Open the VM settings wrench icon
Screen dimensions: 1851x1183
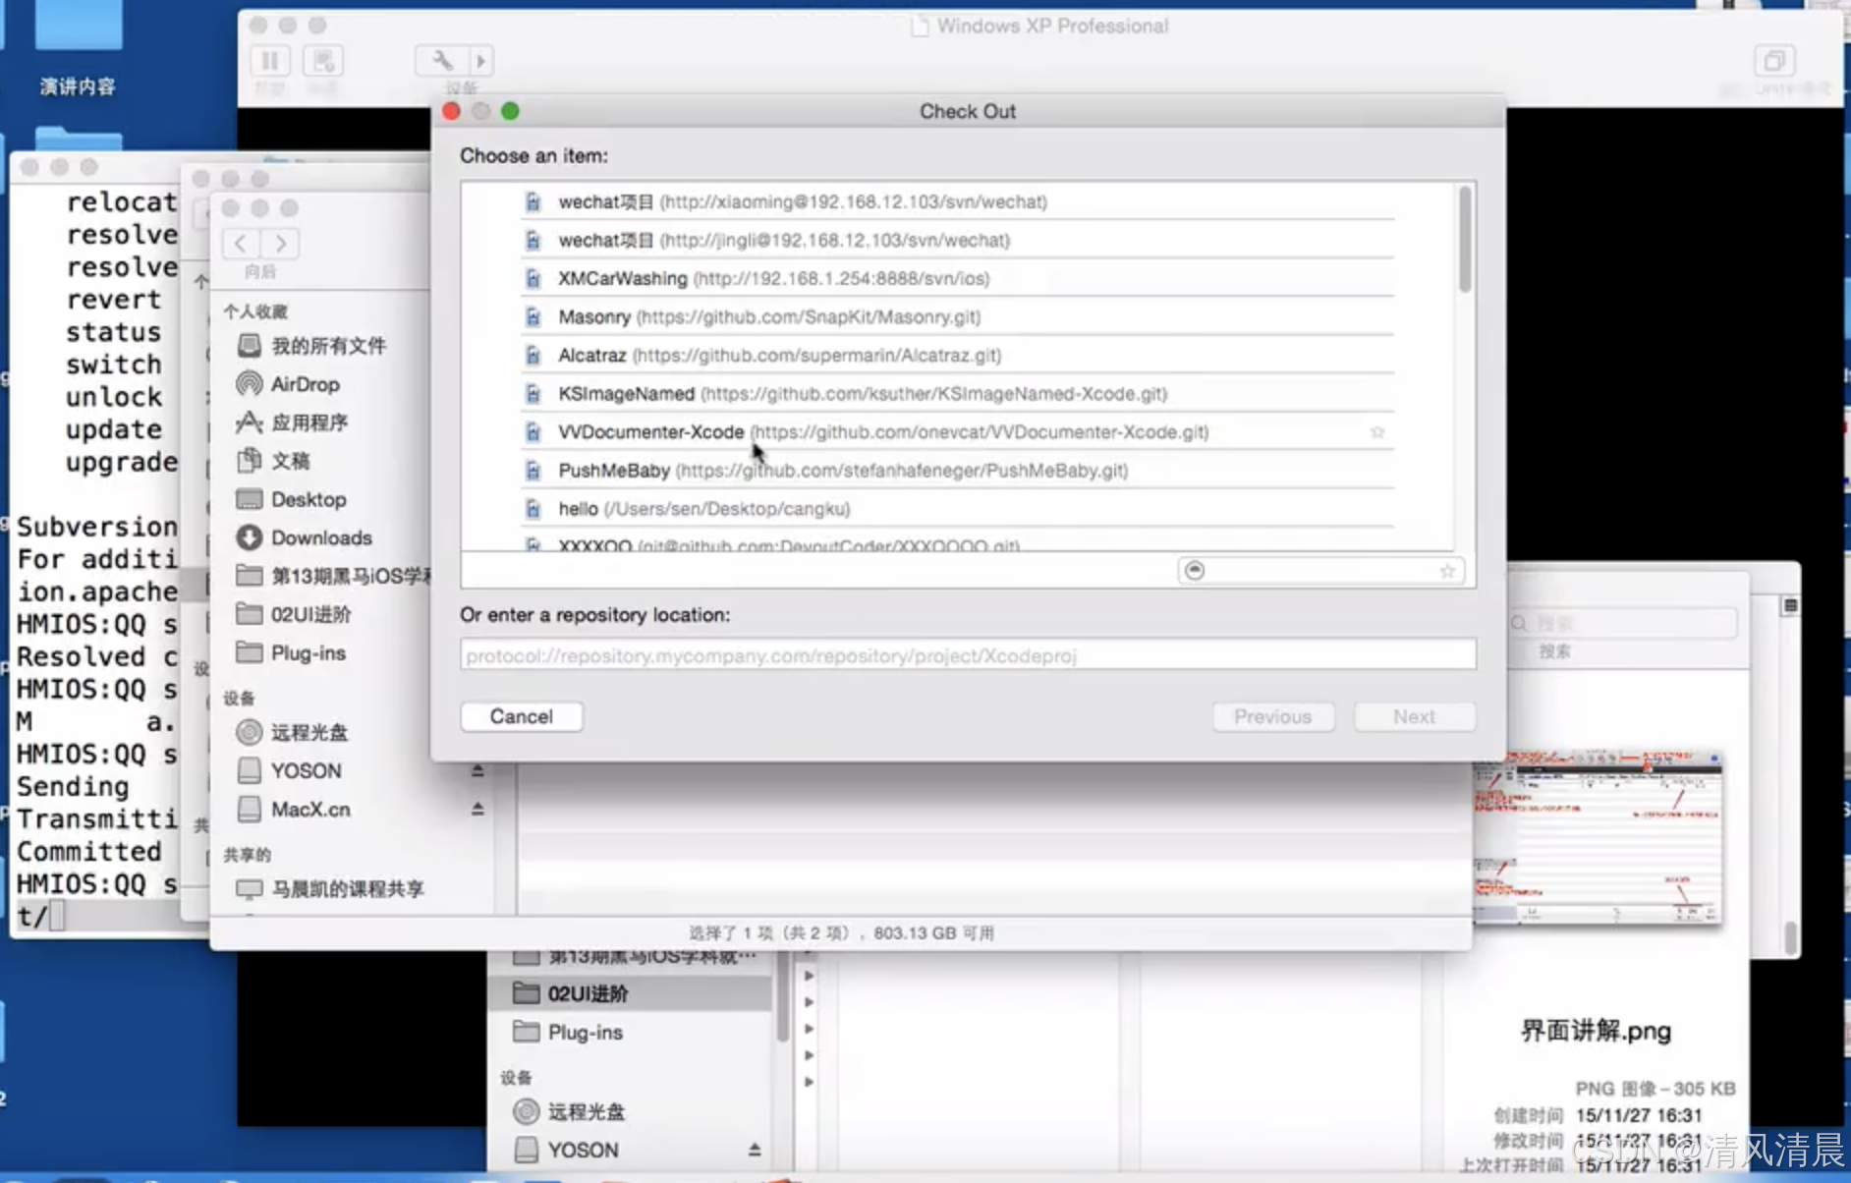pos(442,61)
